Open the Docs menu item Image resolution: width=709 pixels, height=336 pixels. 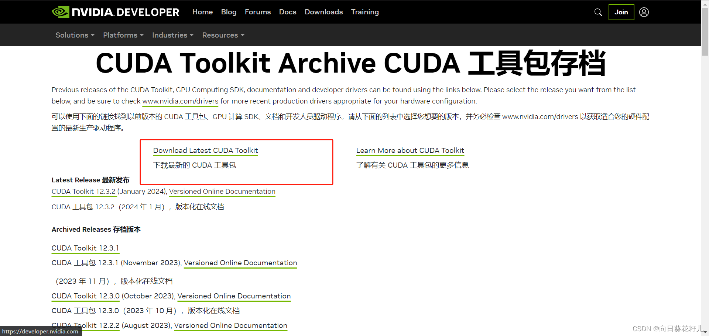pyautogui.click(x=288, y=12)
